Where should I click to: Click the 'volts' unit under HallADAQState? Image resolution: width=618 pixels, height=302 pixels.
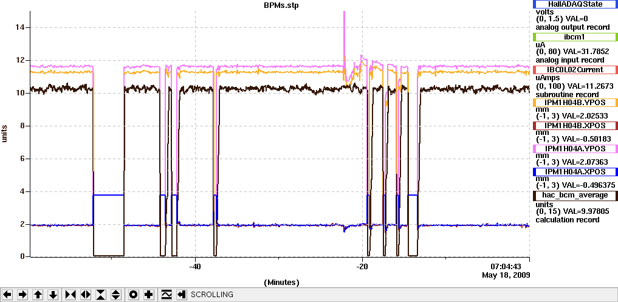[544, 12]
